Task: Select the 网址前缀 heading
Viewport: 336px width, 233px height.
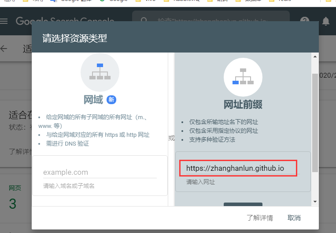Action: tap(243, 105)
